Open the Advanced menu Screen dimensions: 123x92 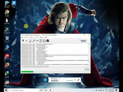point(36,37)
